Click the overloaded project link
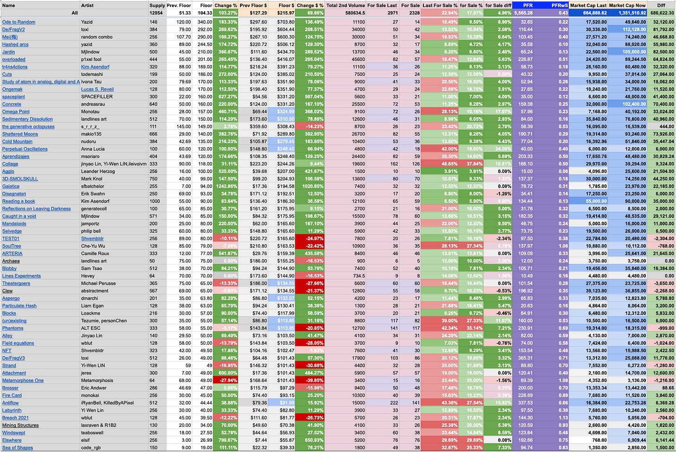 coord(14,59)
